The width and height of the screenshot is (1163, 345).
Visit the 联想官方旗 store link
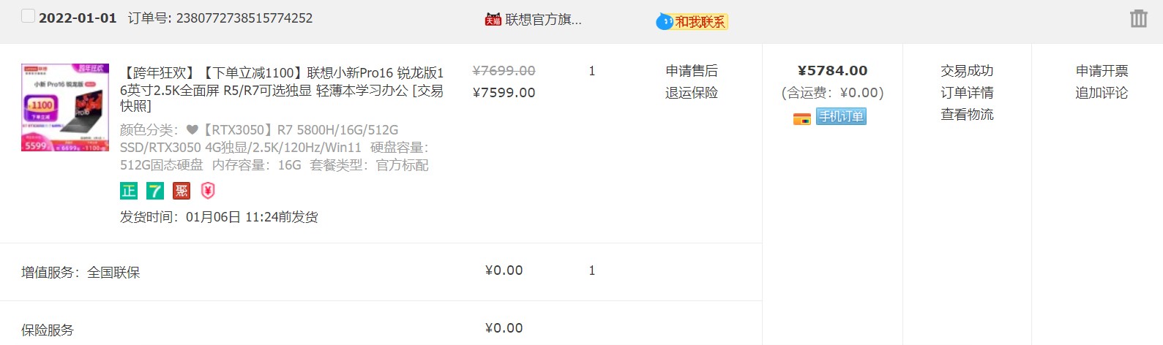click(543, 20)
